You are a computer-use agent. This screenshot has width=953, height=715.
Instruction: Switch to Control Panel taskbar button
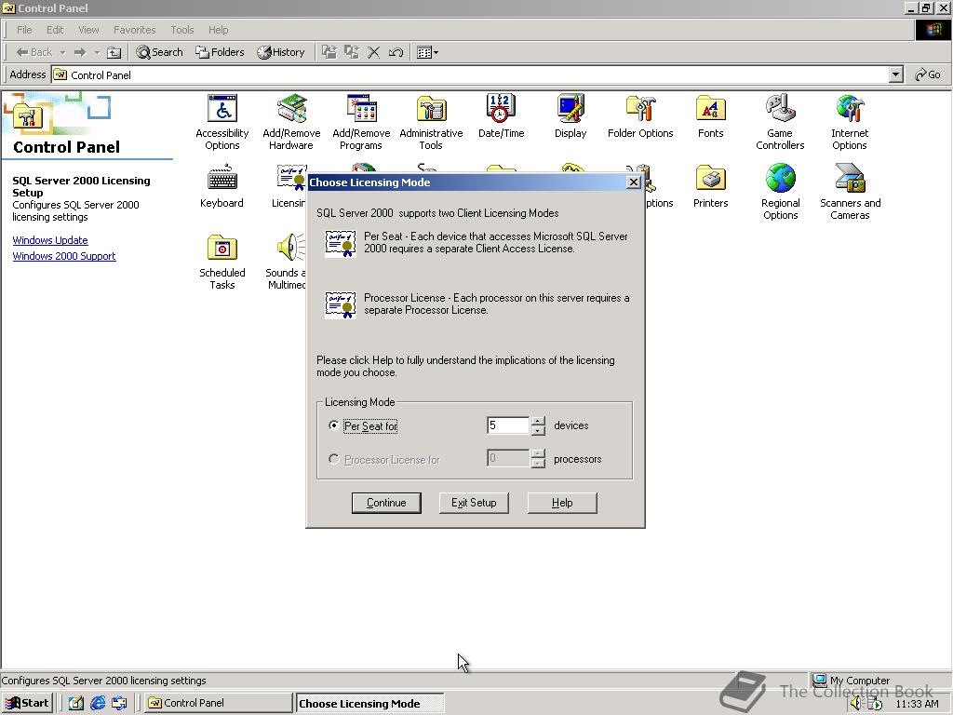point(218,703)
